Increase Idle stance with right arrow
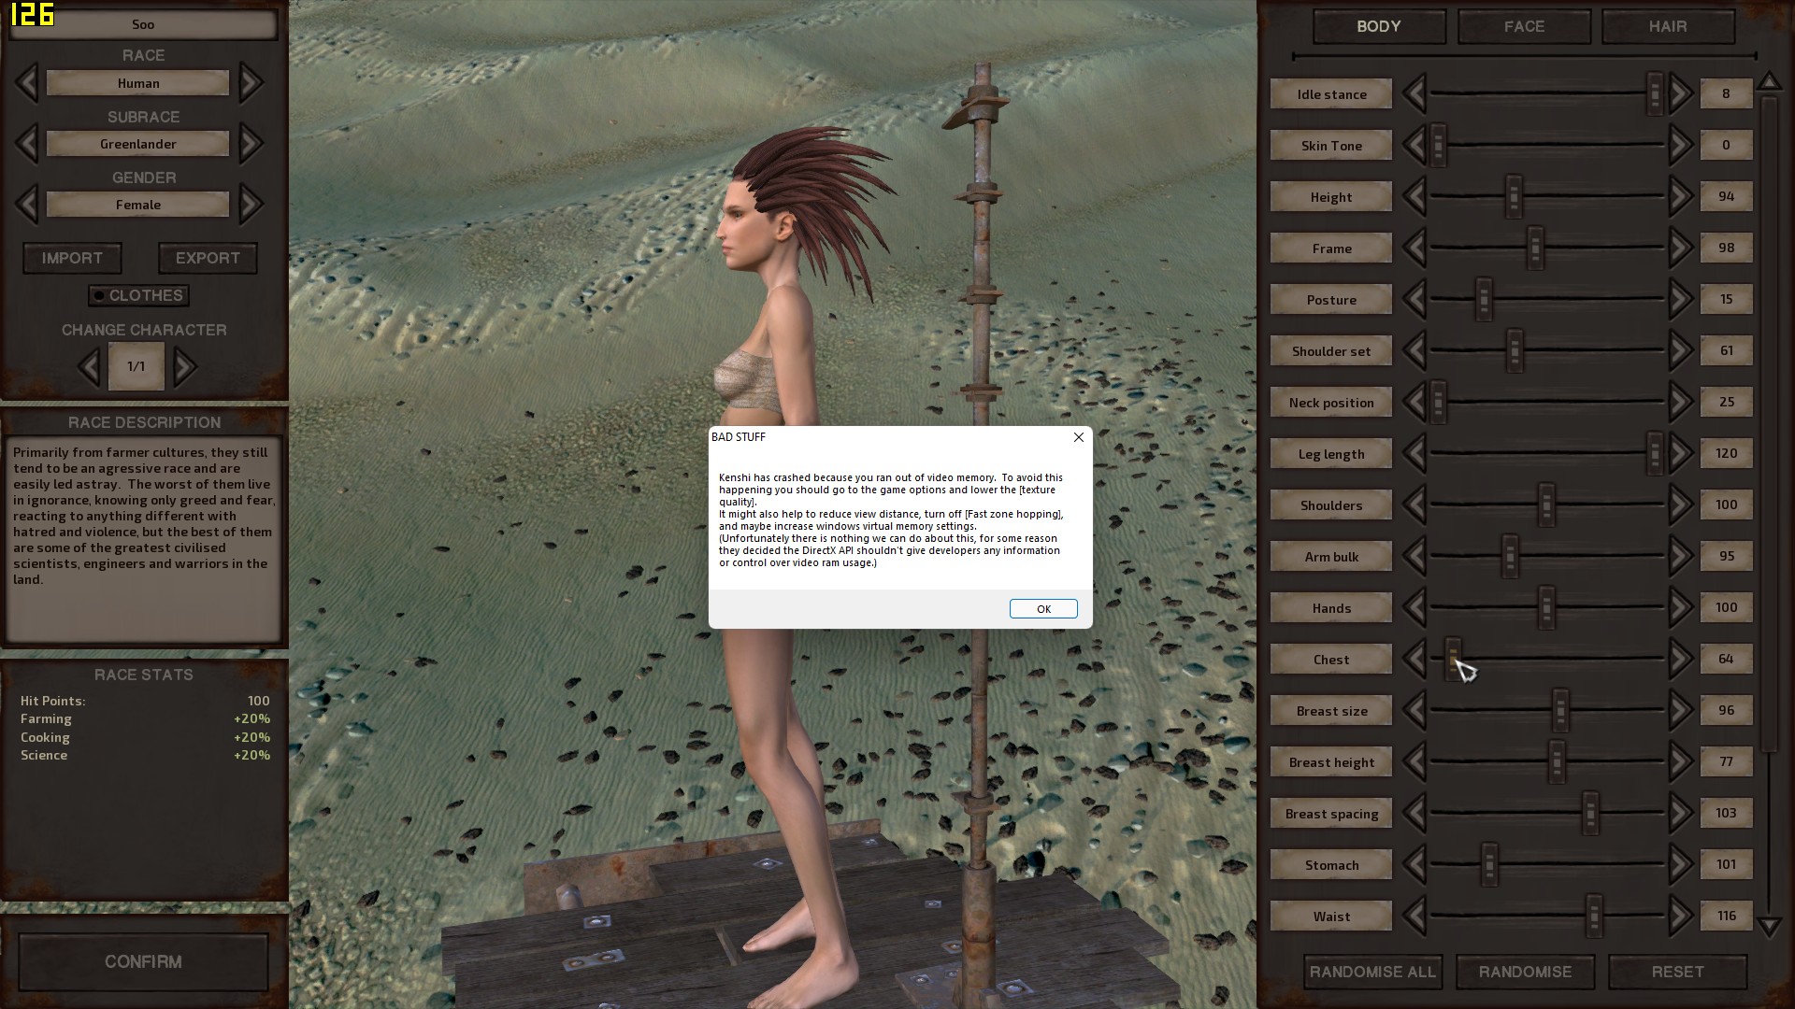 (1681, 93)
